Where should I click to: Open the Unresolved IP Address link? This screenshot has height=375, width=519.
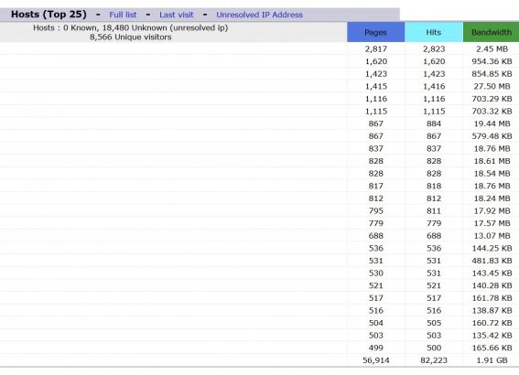[260, 15]
